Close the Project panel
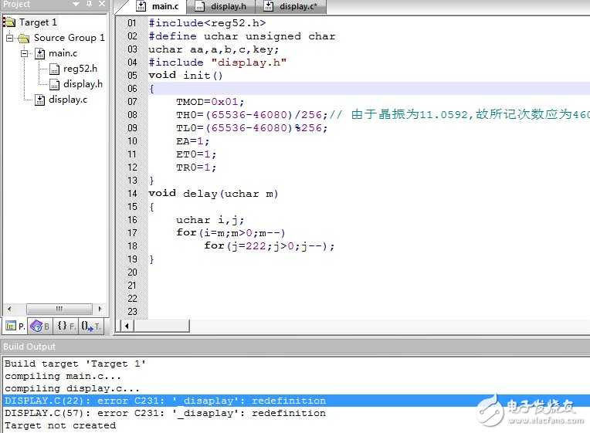This screenshot has width=590, height=433. point(102,4)
